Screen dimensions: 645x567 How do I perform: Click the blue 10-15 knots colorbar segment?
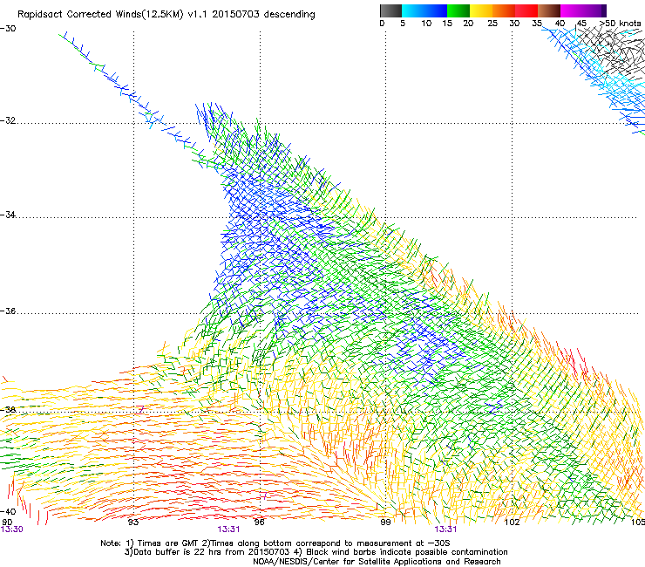[436, 10]
